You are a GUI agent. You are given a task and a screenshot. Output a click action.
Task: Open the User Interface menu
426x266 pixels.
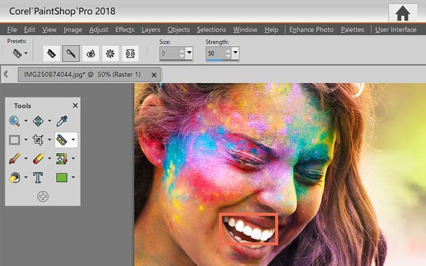click(396, 30)
